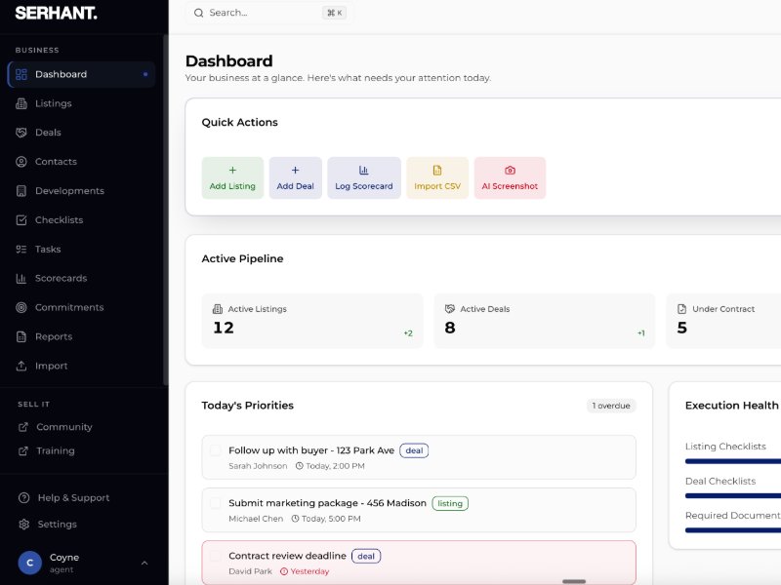Click the Scorecards bar chart icon
The width and height of the screenshot is (781, 585).
point(21,279)
